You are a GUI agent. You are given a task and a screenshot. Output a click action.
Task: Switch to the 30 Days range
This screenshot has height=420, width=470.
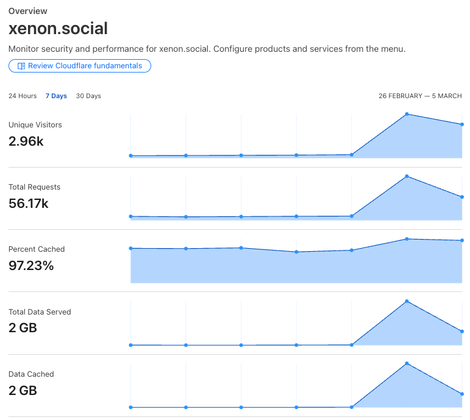tap(88, 96)
